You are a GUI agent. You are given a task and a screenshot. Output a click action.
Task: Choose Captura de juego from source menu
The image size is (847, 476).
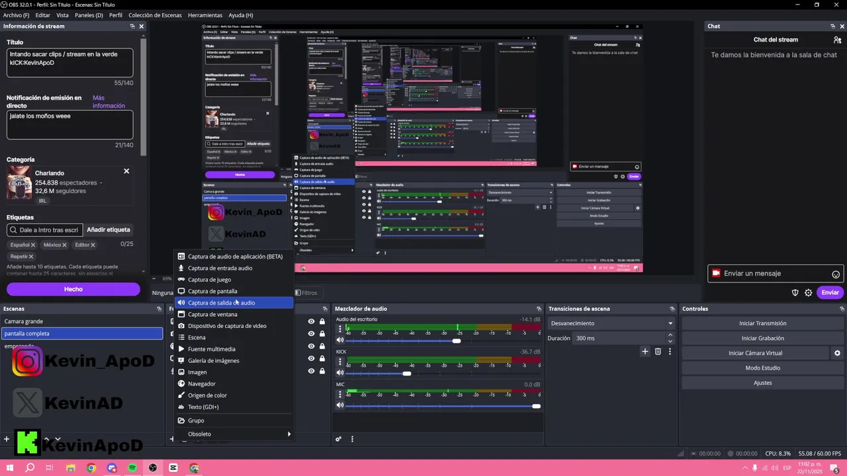click(234, 280)
